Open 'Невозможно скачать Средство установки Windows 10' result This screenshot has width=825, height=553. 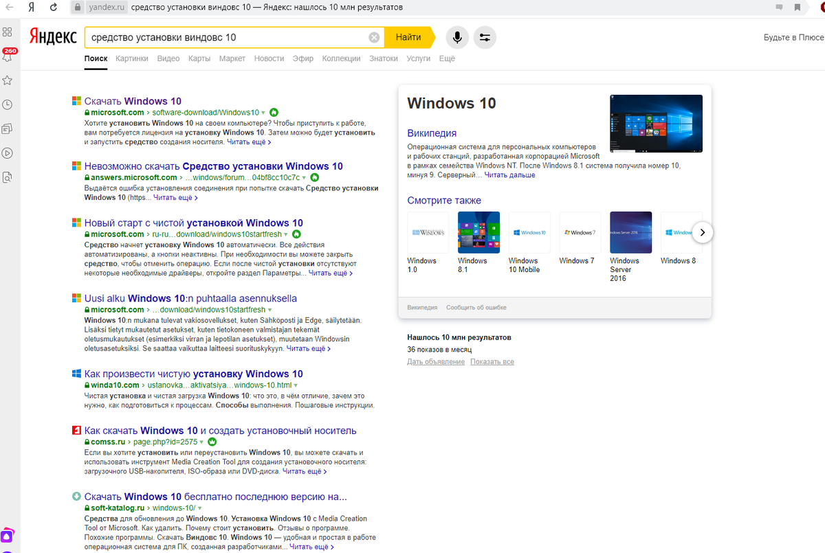[x=213, y=166]
